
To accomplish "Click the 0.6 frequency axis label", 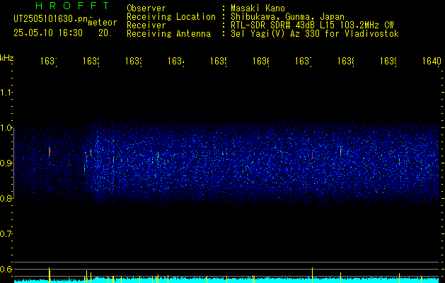I will [6, 269].
